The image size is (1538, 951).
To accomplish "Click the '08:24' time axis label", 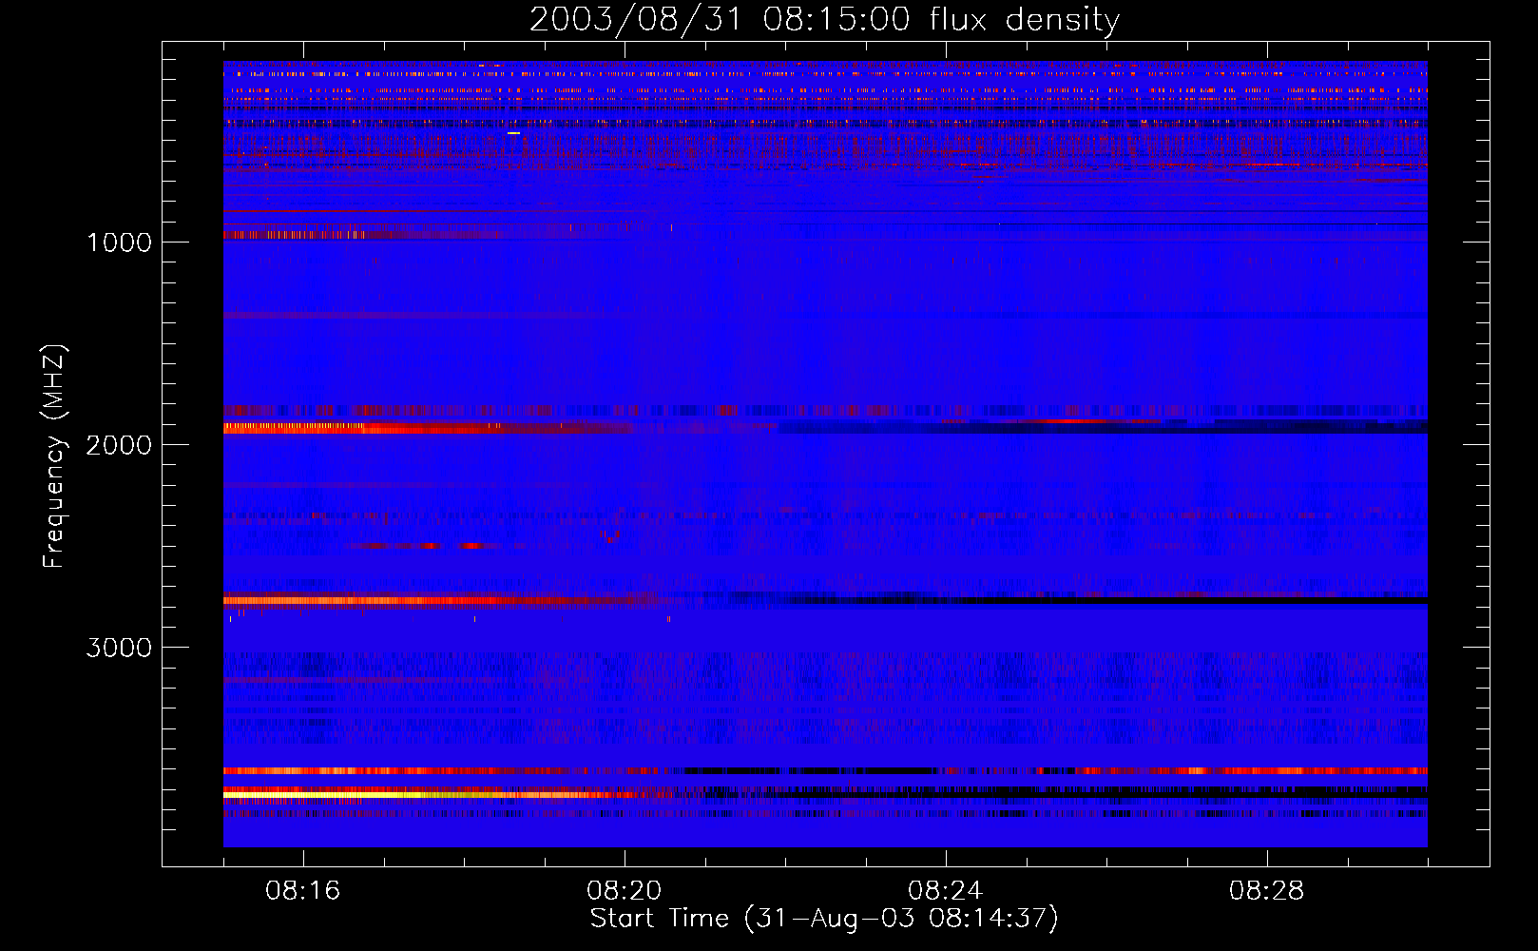I will [x=946, y=891].
